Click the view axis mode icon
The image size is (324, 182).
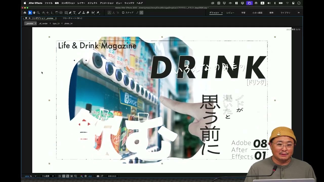(x=118, y=13)
